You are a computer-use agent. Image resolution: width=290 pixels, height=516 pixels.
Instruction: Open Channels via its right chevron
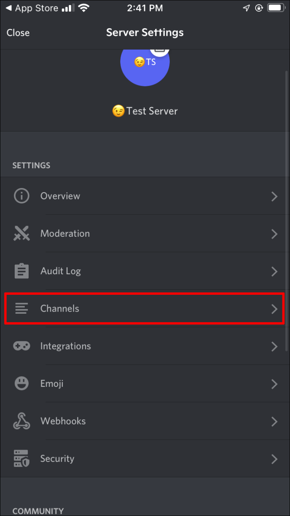(274, 309)
